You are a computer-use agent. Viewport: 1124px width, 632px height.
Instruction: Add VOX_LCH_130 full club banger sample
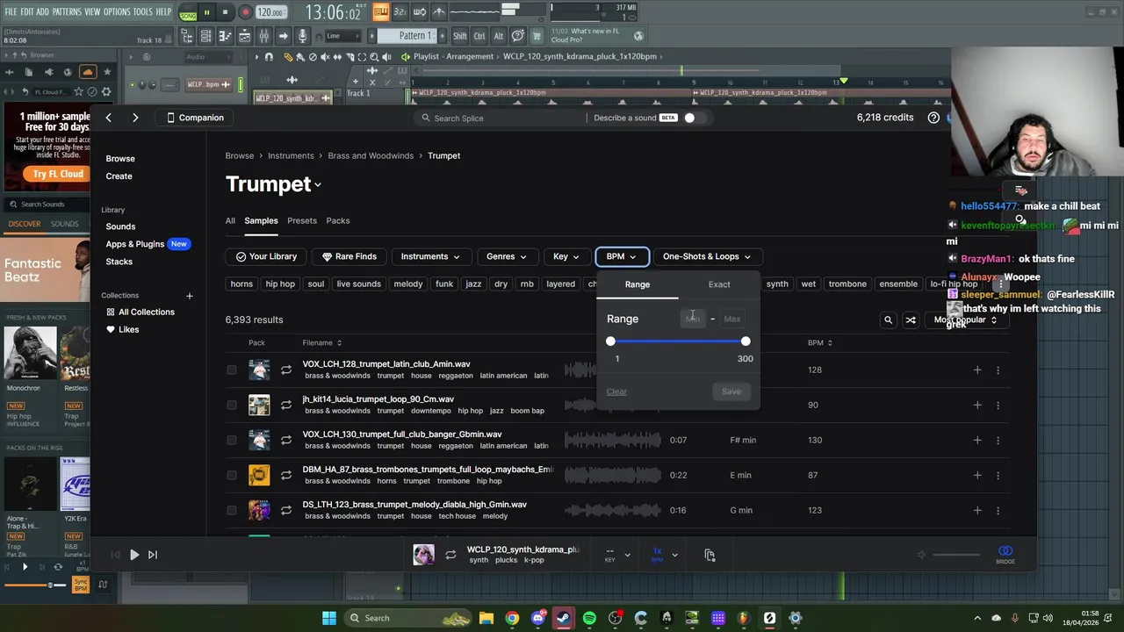coord(977,440)
